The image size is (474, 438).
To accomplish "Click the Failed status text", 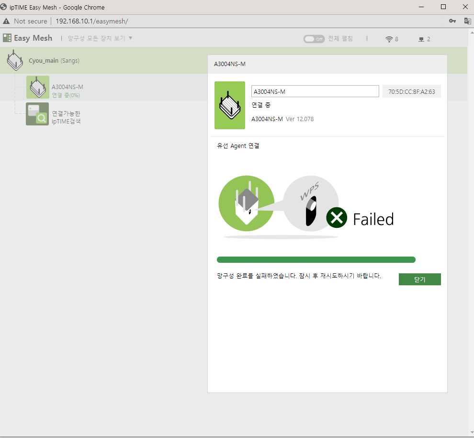I will pyautogui.click(x=373, y=219).
